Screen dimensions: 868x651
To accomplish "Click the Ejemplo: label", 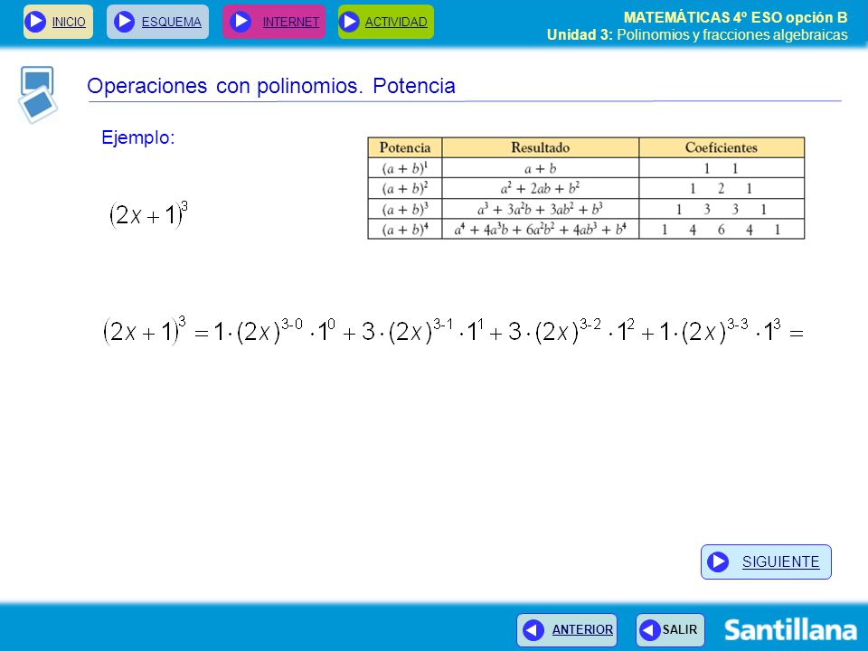I will tap(137, 137).
